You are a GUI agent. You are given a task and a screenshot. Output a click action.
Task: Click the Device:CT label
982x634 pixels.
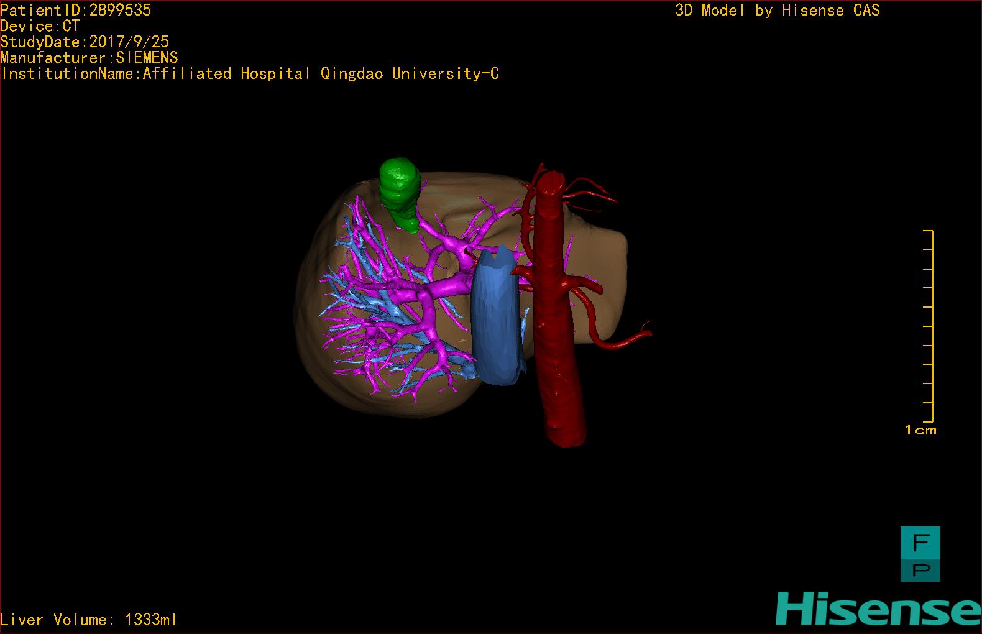point(40,26)
